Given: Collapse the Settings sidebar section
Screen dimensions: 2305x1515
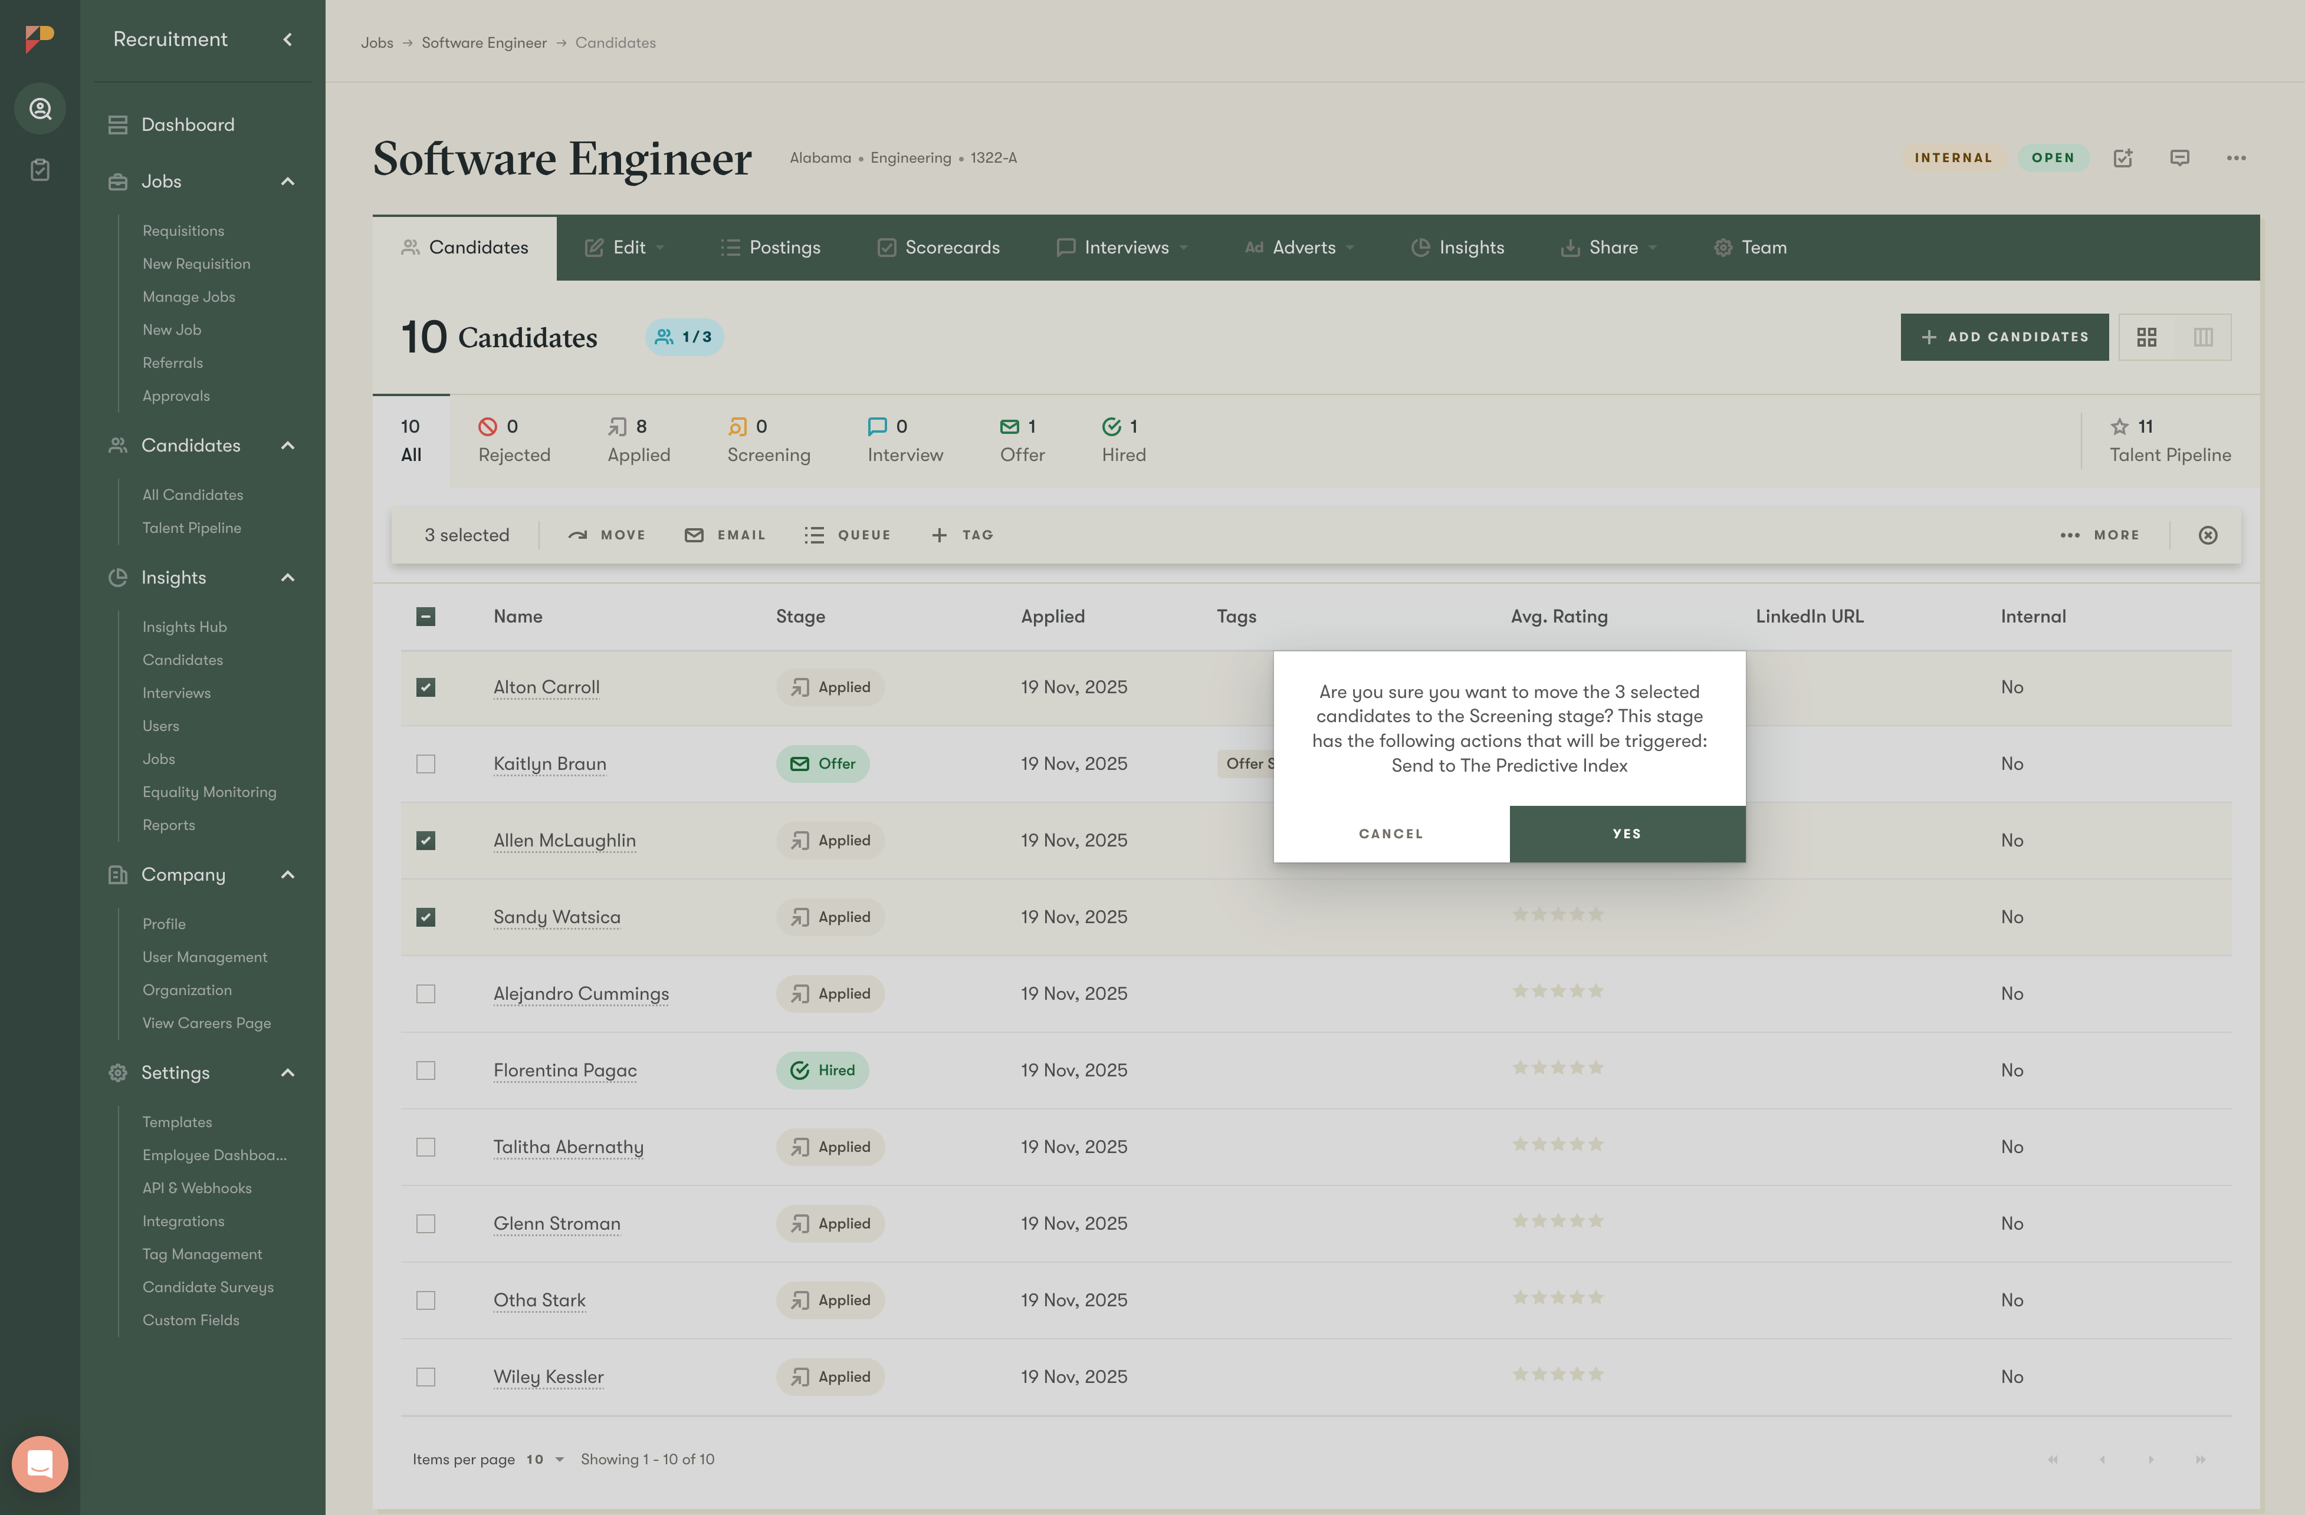Looking at the screenshot, I should pyautogui.click(x=288, y=1073).
